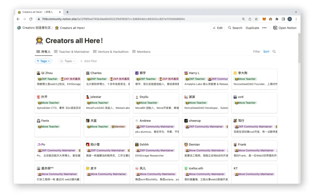Expand the Tags sort dropdown
Image resolution: width=314 pixels, height=195 pixels.
coord(43,61)
